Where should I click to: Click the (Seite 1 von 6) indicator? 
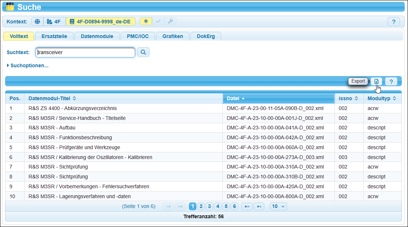(x=139, y=207)
